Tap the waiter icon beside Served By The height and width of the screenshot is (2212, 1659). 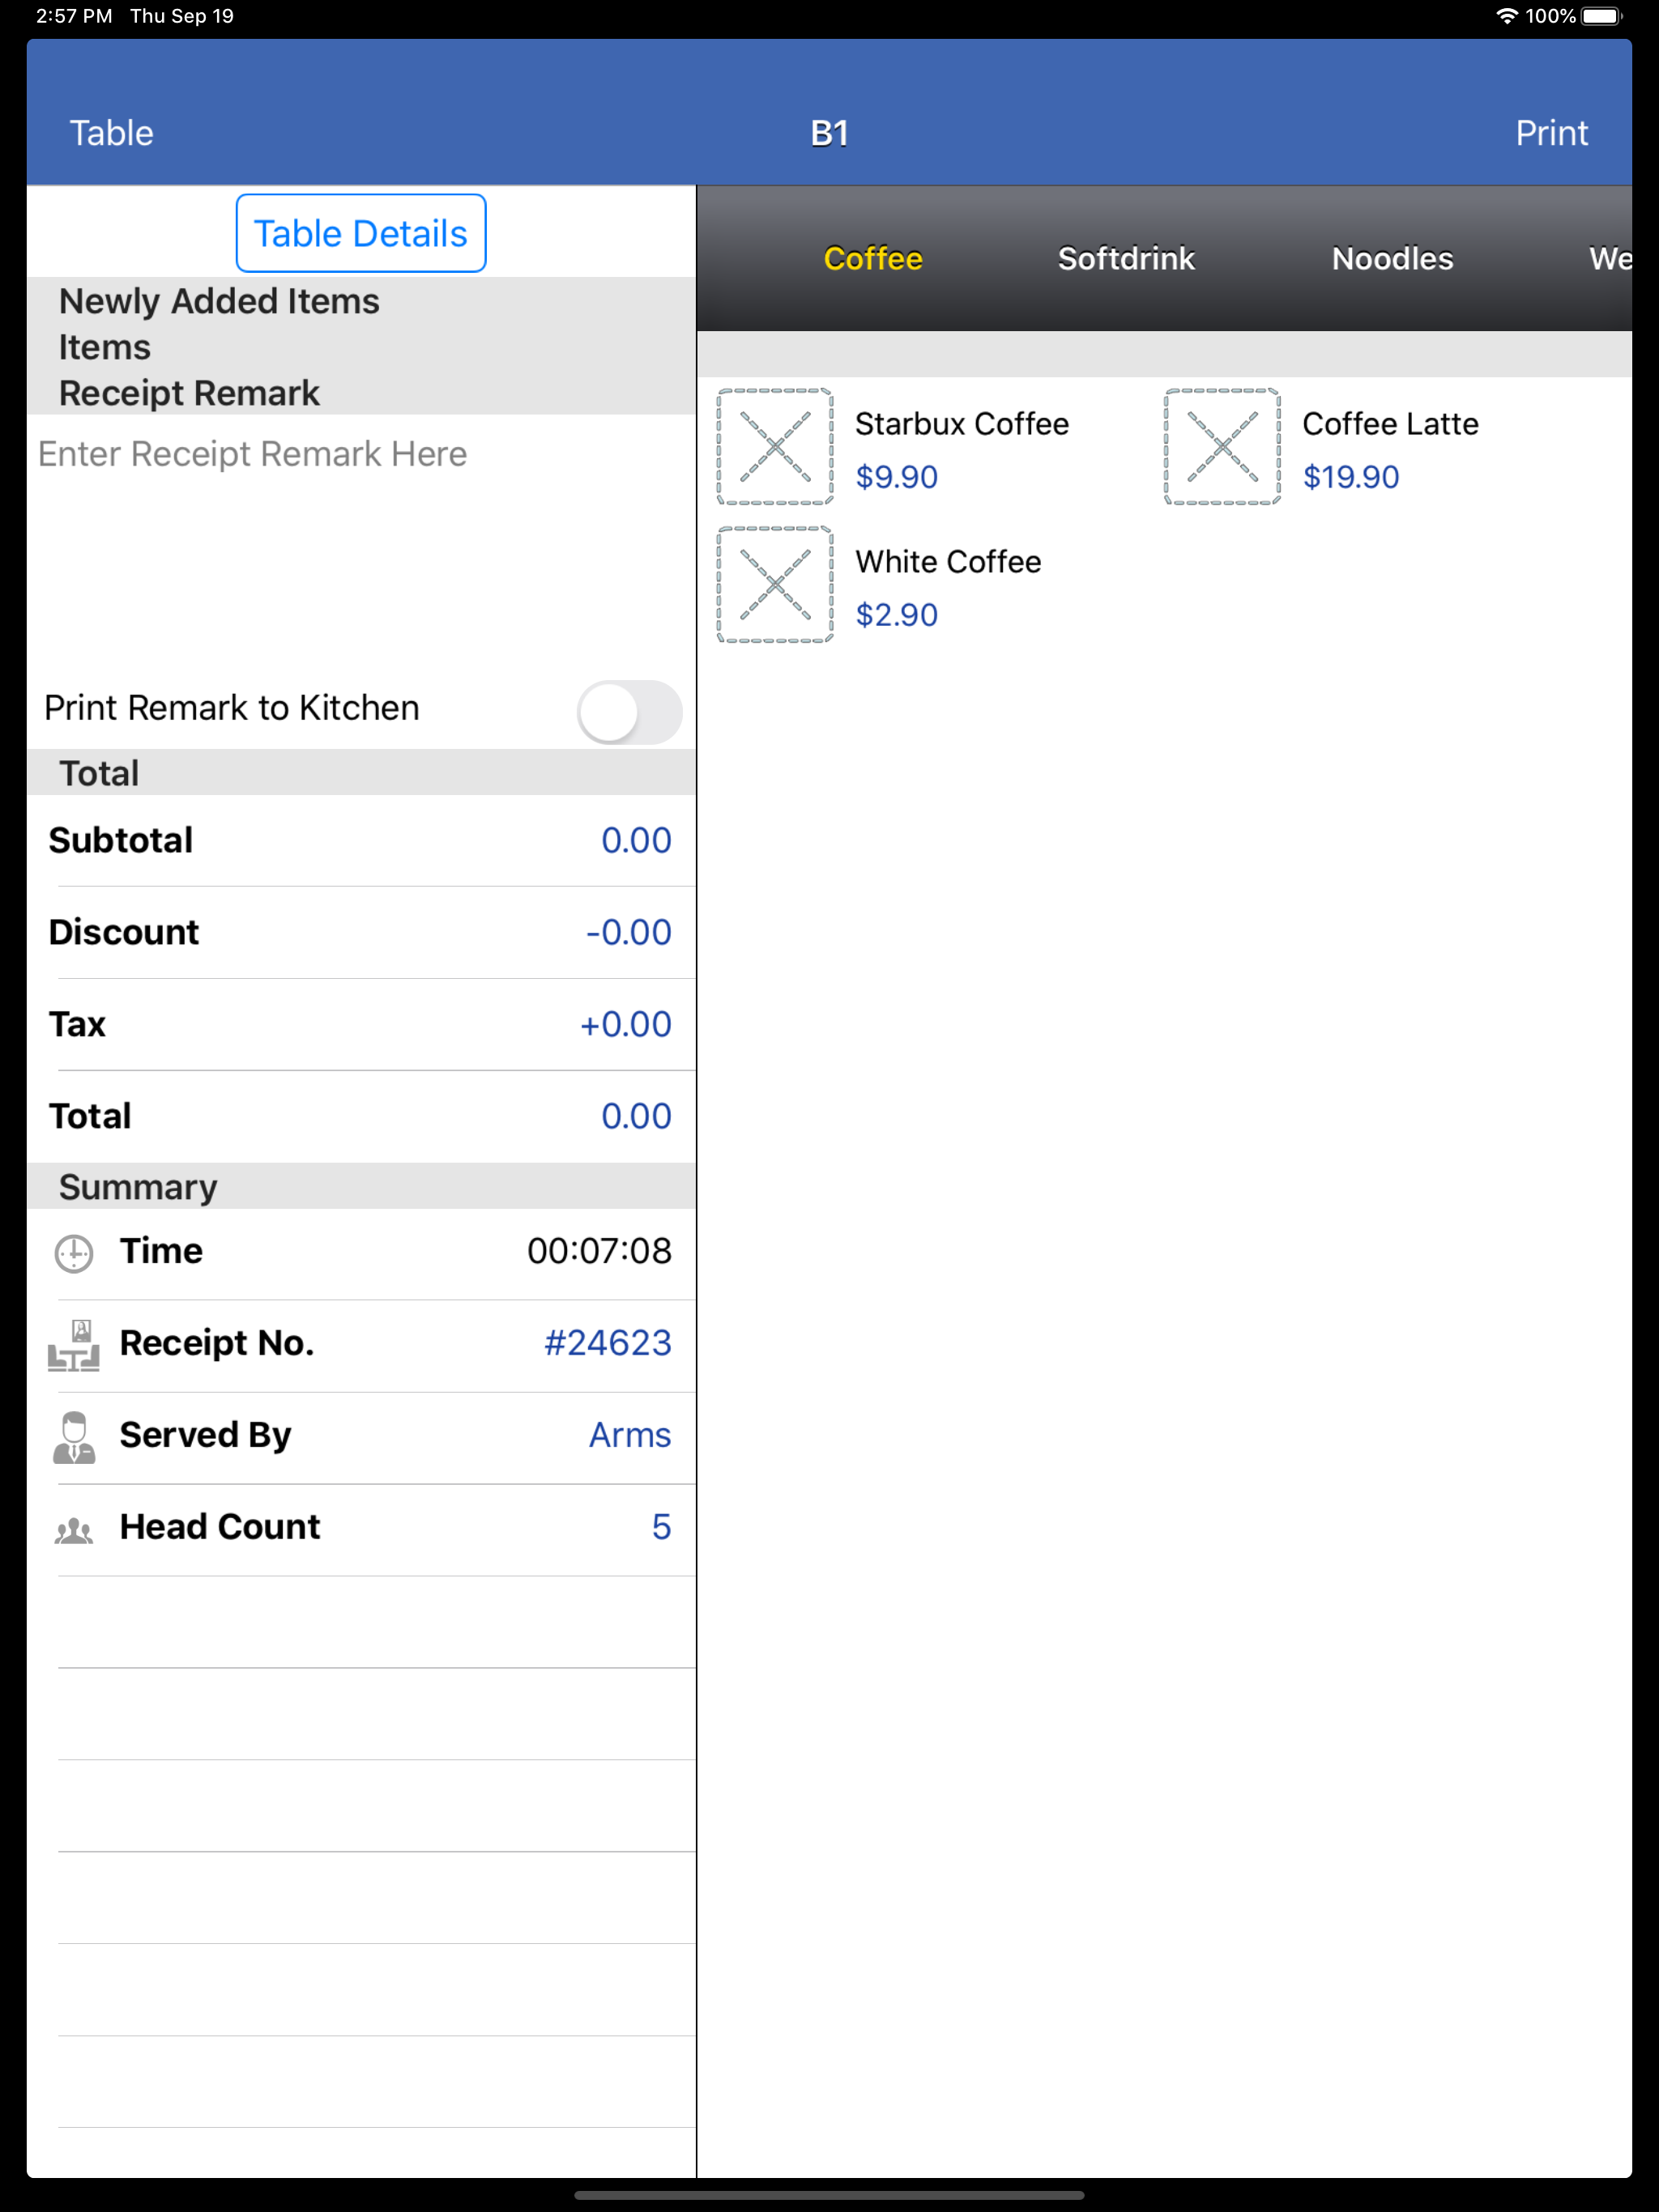click(x=74, y=1437)
